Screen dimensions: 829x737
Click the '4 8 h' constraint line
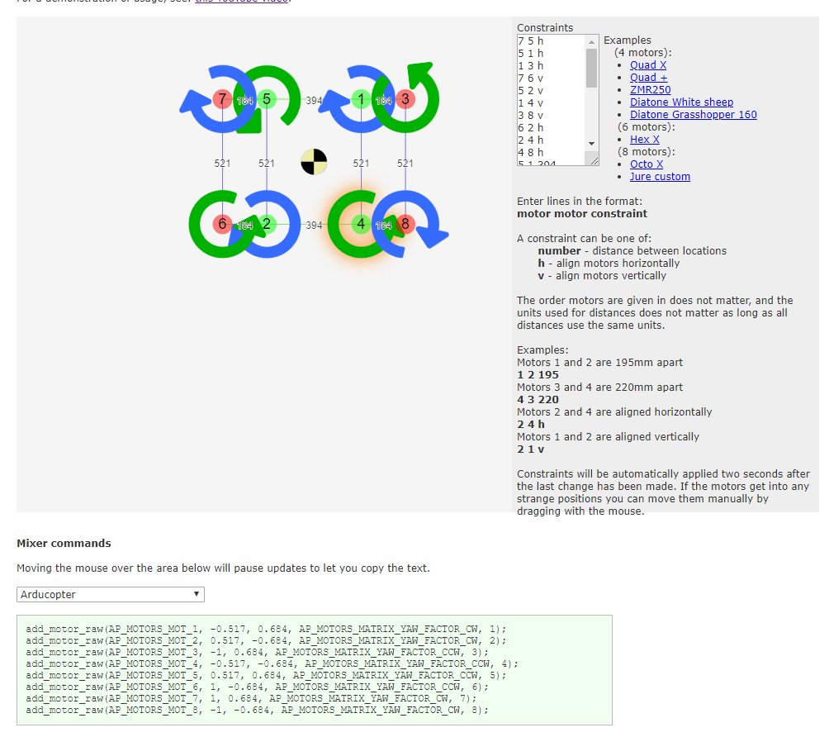coord(531,152)
